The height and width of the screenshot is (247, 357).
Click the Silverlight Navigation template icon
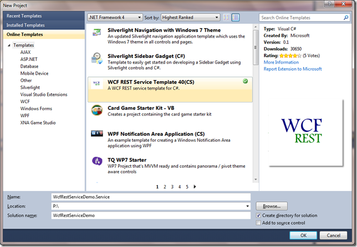point(97,32)
